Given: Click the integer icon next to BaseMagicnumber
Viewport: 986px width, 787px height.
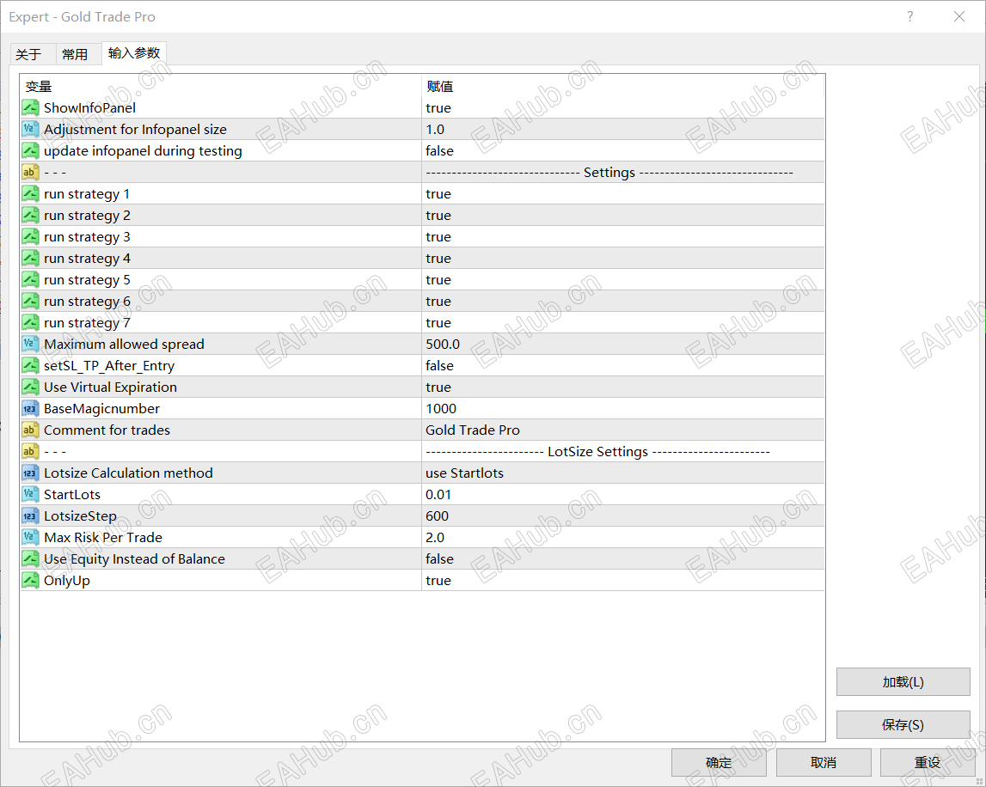Looking at the screenshot, I should 30,408.
